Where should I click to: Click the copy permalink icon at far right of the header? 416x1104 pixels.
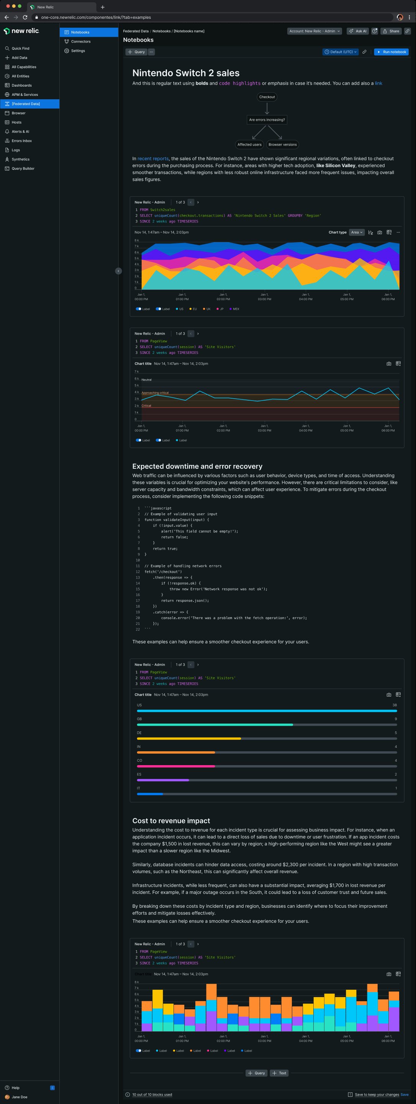pyautogui.click(x=408, y=31)
